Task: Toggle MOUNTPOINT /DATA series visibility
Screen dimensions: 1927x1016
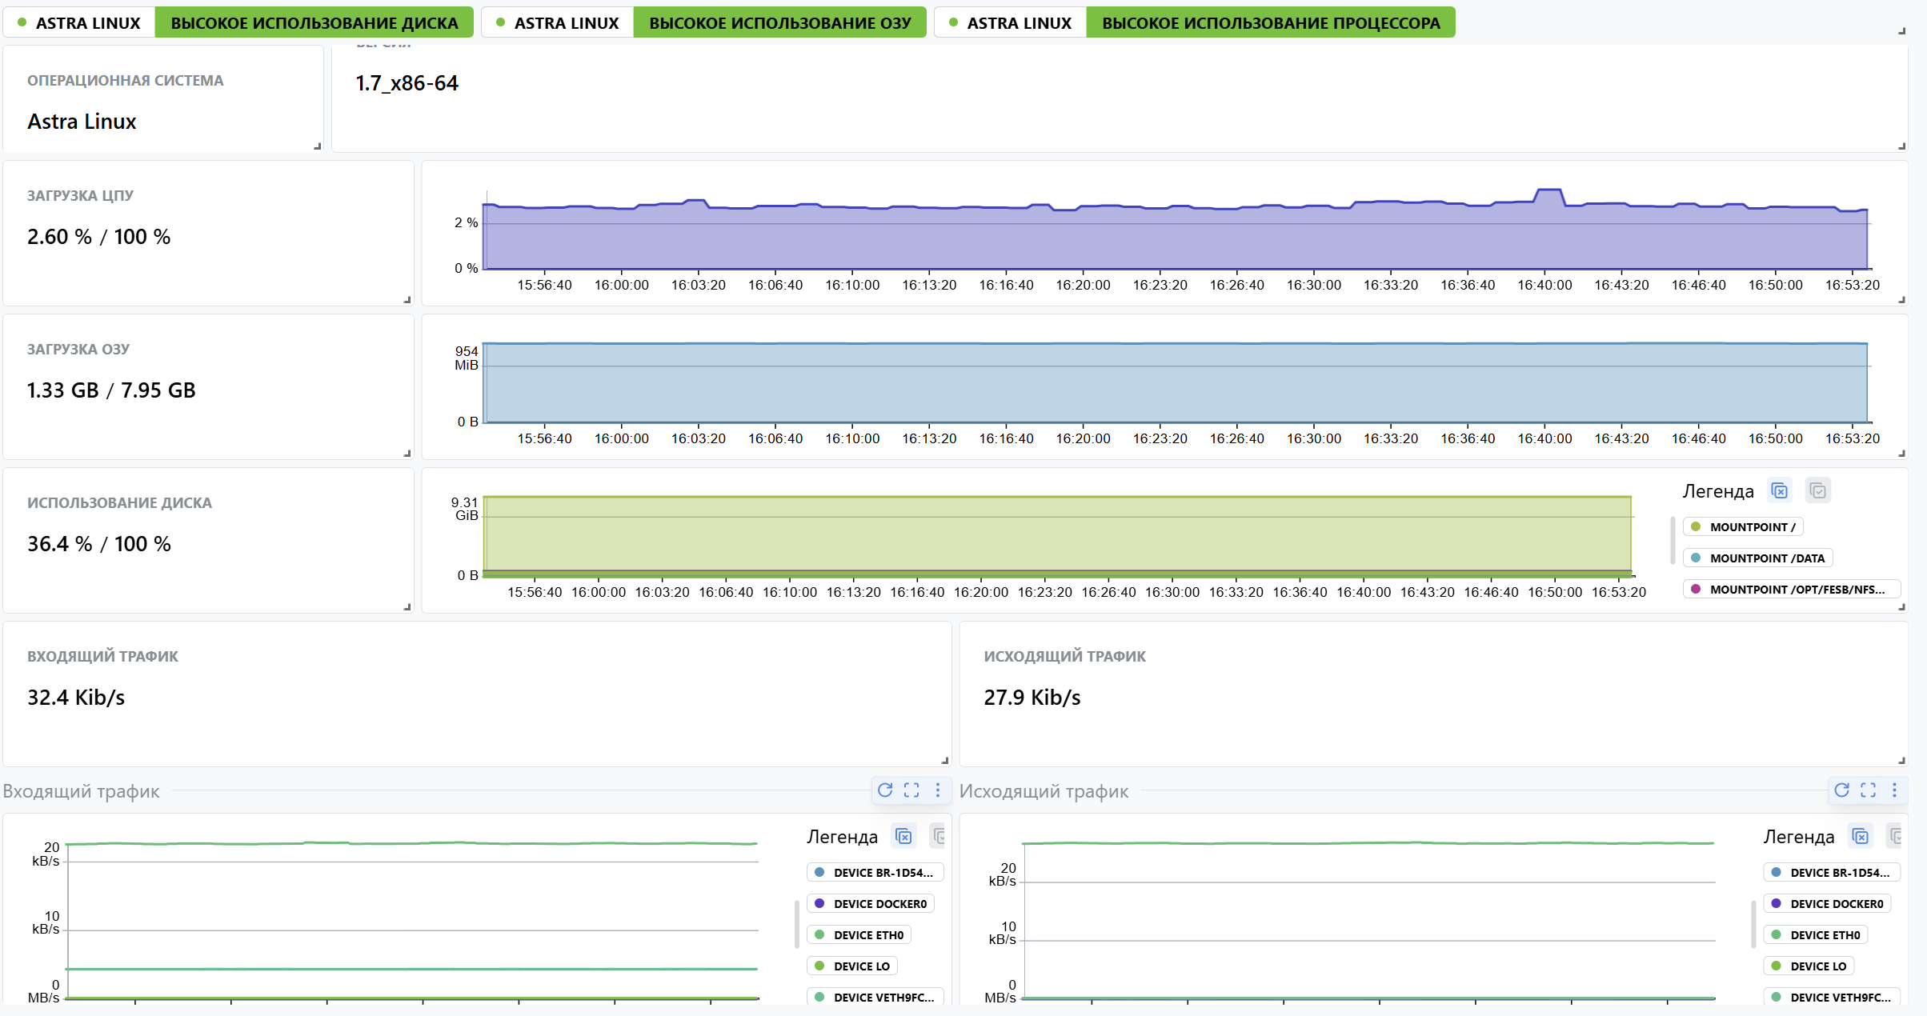Action: [x=1757, y=558]
